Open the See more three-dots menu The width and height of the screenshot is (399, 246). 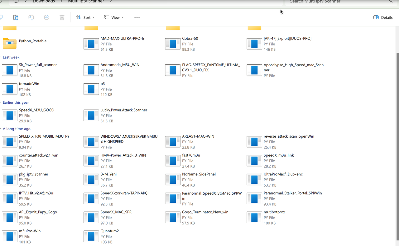pos(137,17)
